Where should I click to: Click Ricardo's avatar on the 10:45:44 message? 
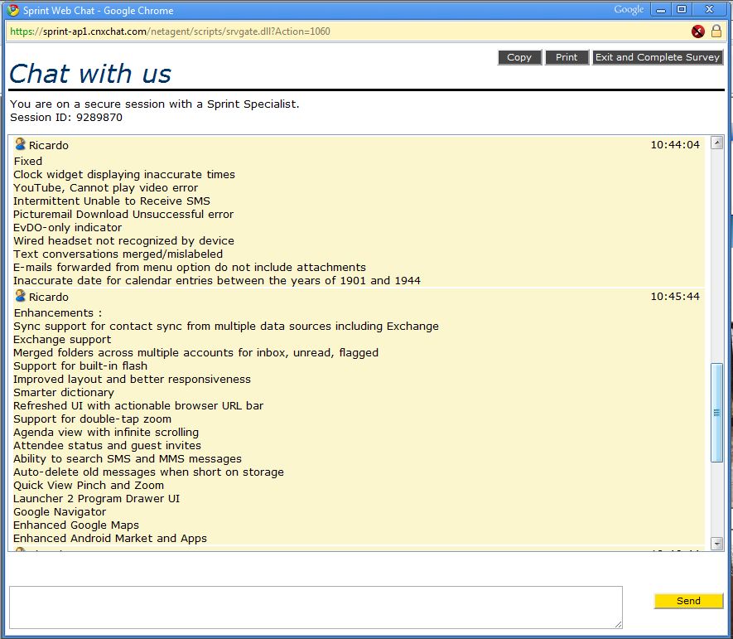[x=20, y=296]
